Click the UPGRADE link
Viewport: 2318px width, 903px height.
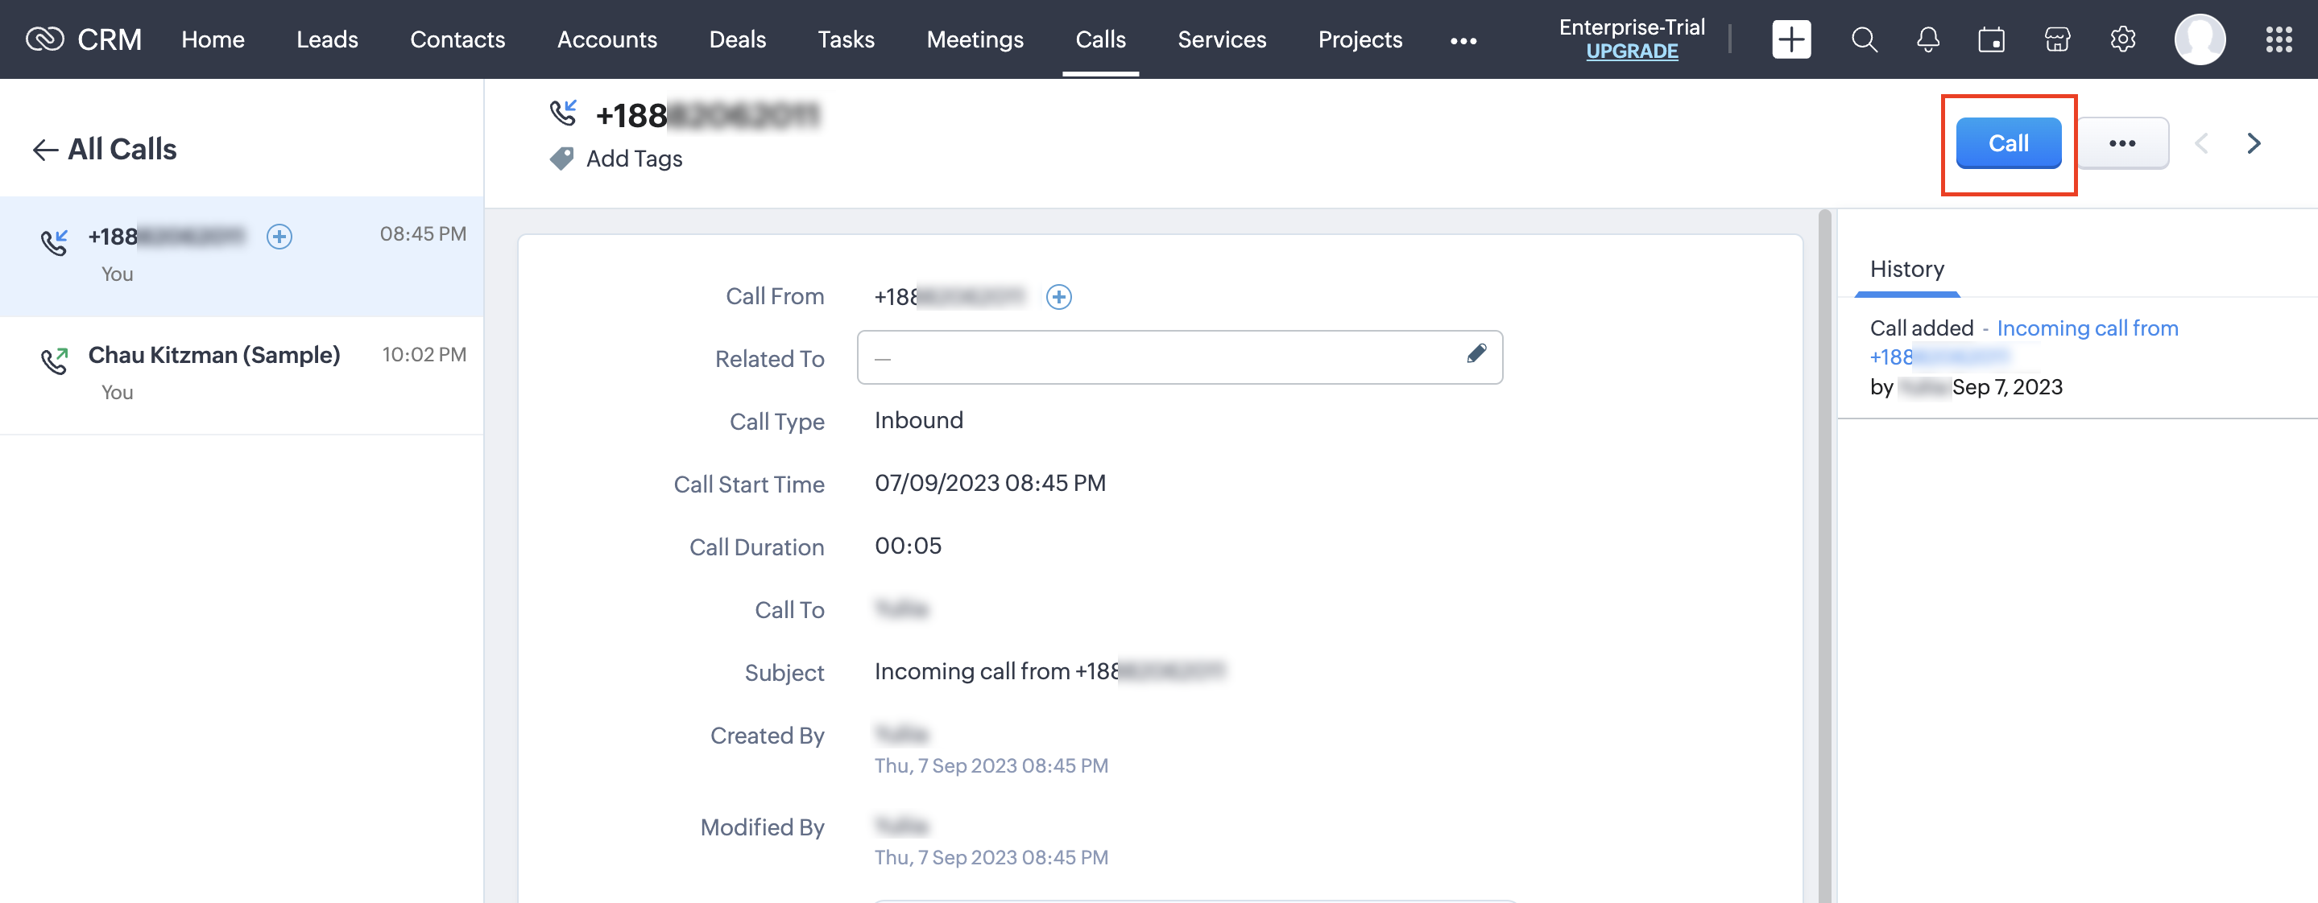pos(1632,52)
